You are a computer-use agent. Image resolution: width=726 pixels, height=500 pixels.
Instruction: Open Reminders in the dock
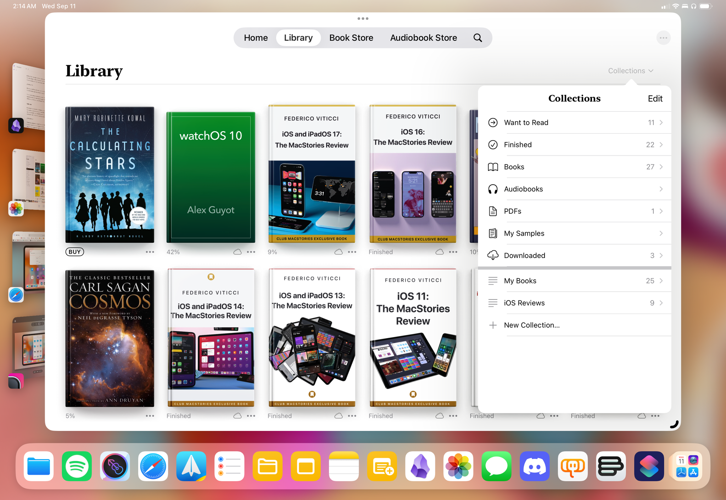click(x=229, y=466)
